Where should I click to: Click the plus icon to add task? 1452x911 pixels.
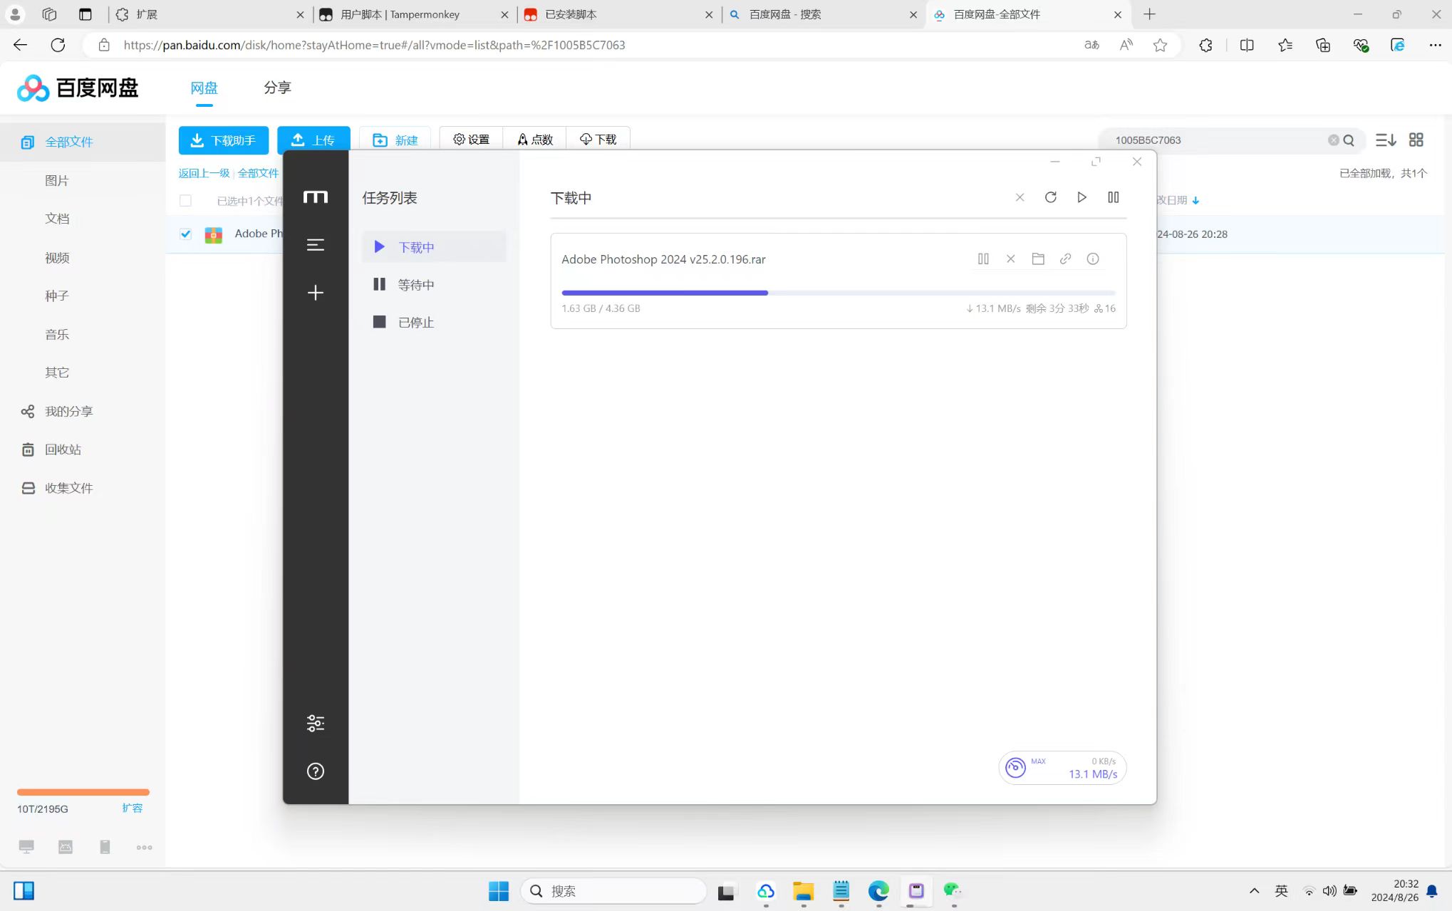tap(315, 293)
